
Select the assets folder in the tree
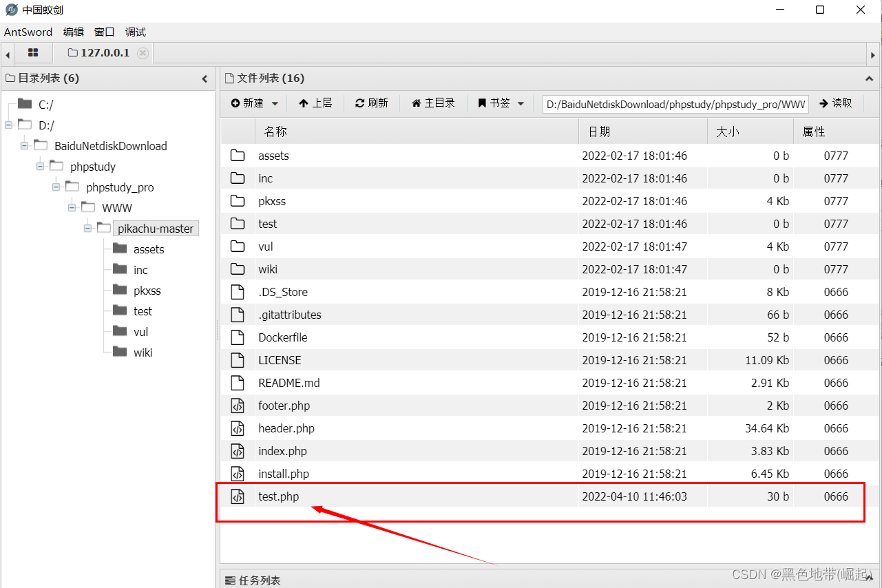149,249
